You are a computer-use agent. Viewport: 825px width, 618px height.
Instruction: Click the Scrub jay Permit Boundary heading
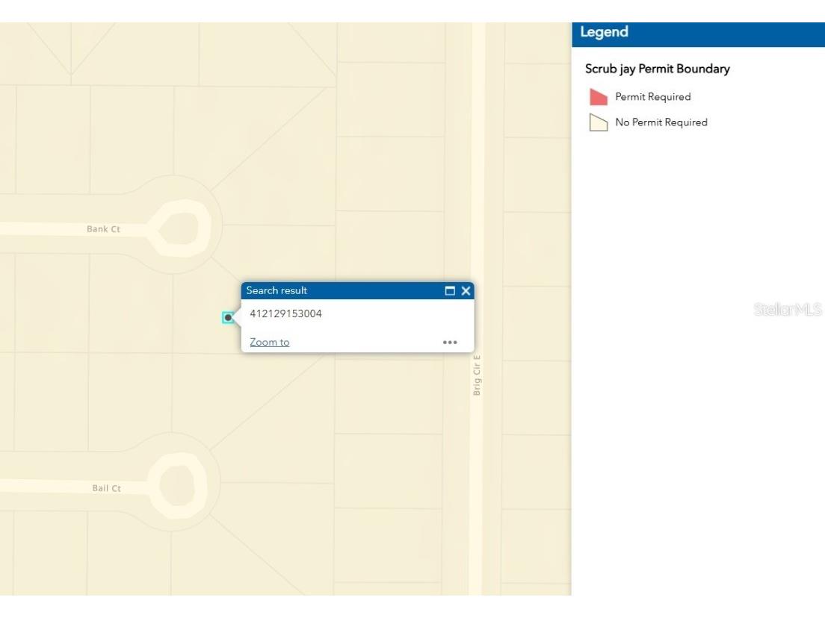pyautogui.click(x=657, y=69)
